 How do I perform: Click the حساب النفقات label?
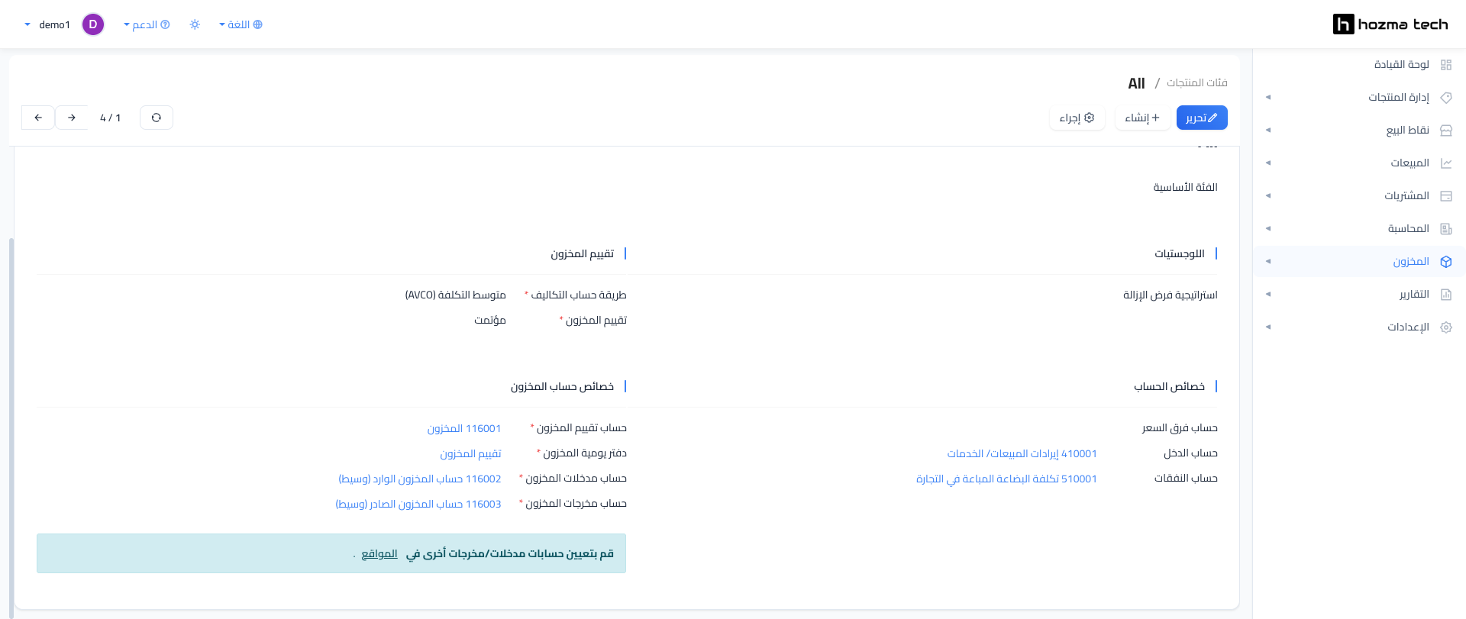click(1187, 478)
